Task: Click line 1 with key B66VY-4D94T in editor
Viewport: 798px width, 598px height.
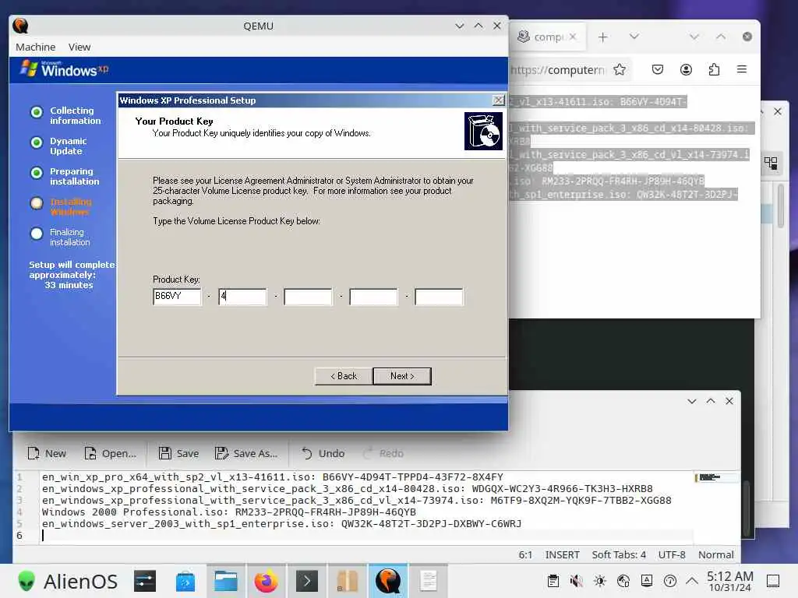Action: (272, 477)
